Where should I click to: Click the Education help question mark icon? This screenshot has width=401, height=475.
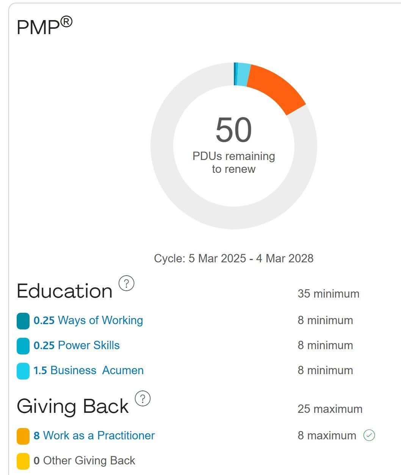click(127, 283)
